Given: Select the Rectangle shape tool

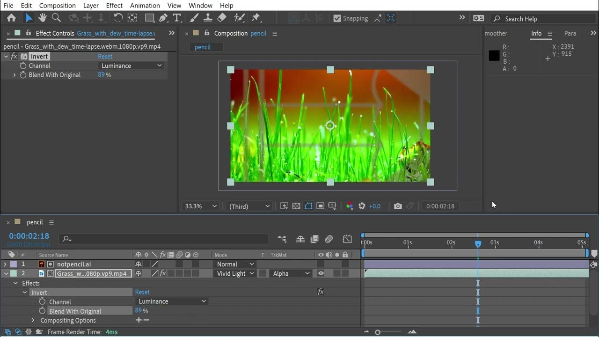Looking at the screenshot, I should point(150,18).
